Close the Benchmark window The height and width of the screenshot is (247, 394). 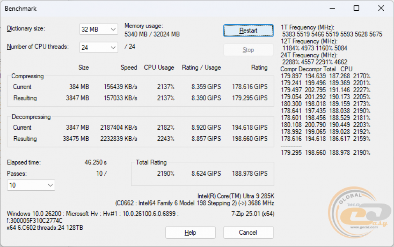pyautogui.click(x=380, y=8)
